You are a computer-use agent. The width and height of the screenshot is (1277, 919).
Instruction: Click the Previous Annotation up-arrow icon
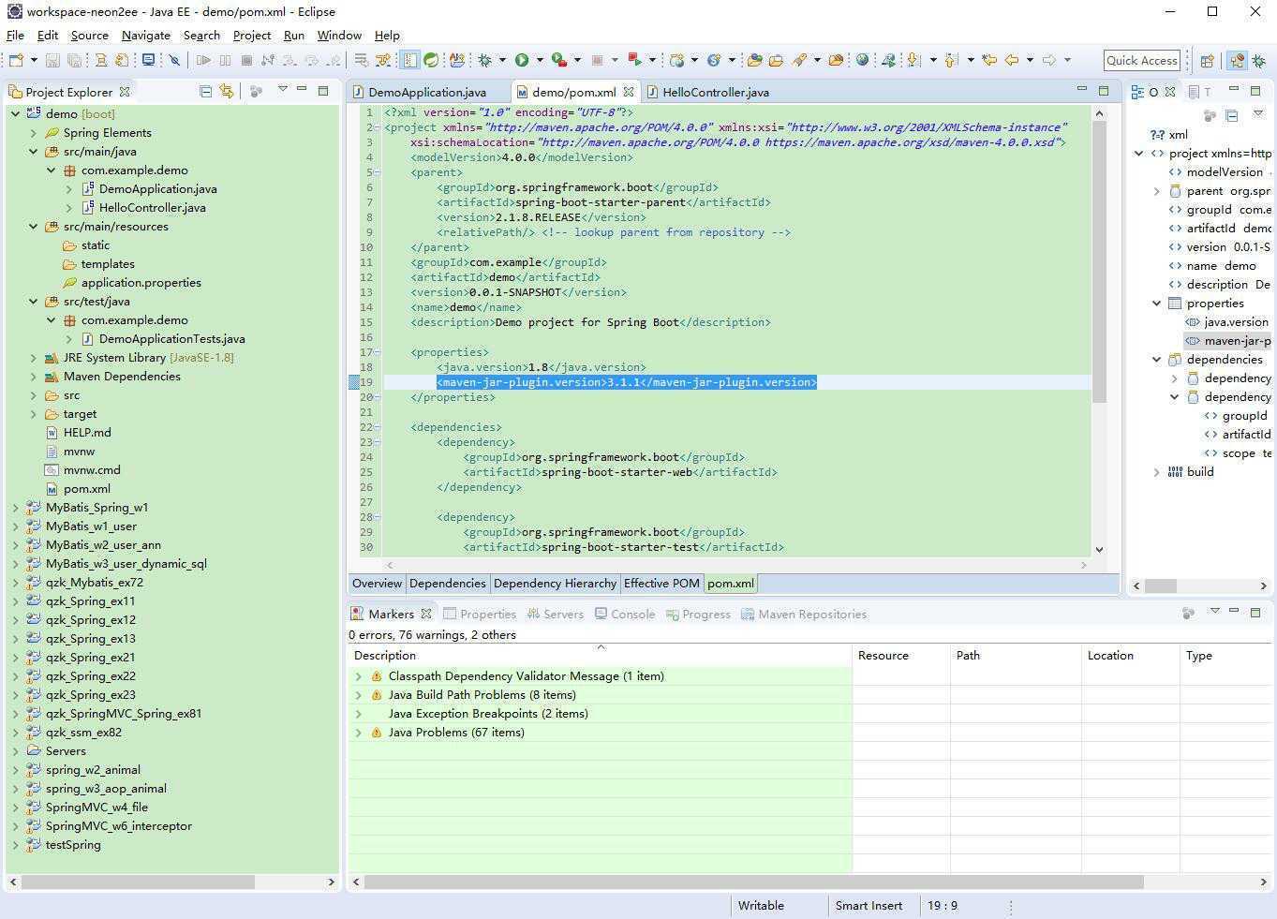click(950, 60)
